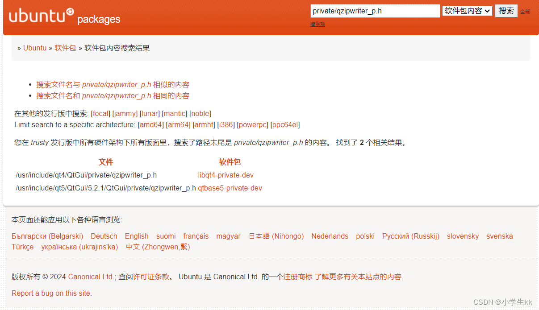Open the 搜索项 link under search box

(x=318, y=24)
